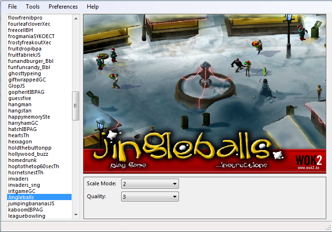Select hornetsnestTh entry
Image resolution: width=332 pixels, height=232 pixels.
pos(39,172)
